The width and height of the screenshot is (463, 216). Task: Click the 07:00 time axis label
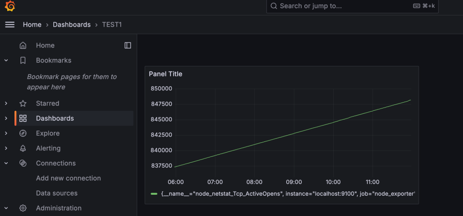tap(215, 182)
